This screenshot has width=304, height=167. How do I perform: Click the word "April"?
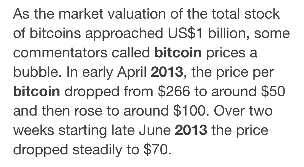pyautogui.click(x=132, y=72)
